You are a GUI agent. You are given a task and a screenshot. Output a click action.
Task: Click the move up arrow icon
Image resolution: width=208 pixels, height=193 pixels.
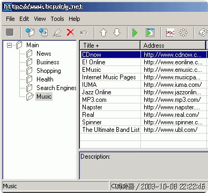[x=103, y=33]
